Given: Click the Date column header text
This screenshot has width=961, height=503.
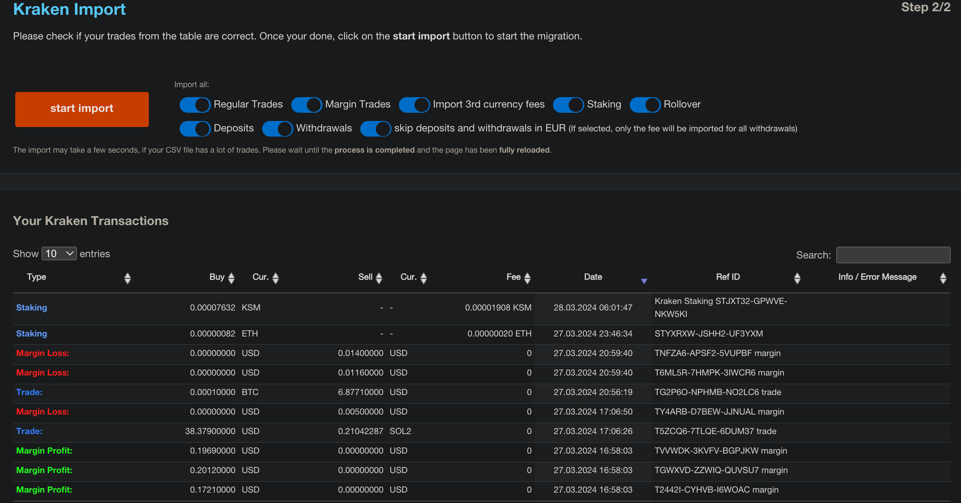Looking at the screenshot, I should tap(593, 277).
